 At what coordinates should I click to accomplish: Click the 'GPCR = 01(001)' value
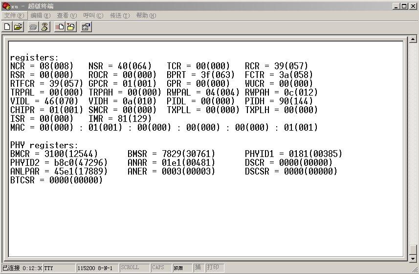[x=122, y=84]
